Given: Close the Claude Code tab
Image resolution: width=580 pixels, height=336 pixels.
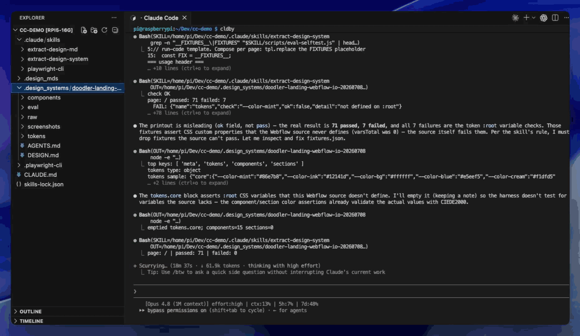Looking at the screenshot, I should (x=184, y=18).
